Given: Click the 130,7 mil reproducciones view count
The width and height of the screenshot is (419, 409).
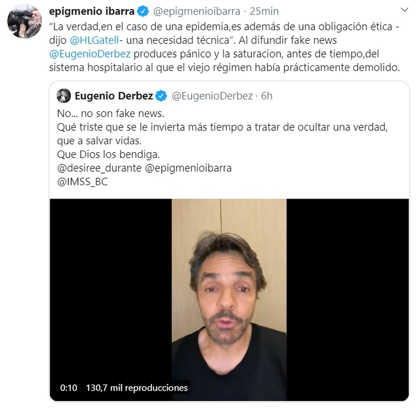Looking at the screenshot, I should (137, 388).
